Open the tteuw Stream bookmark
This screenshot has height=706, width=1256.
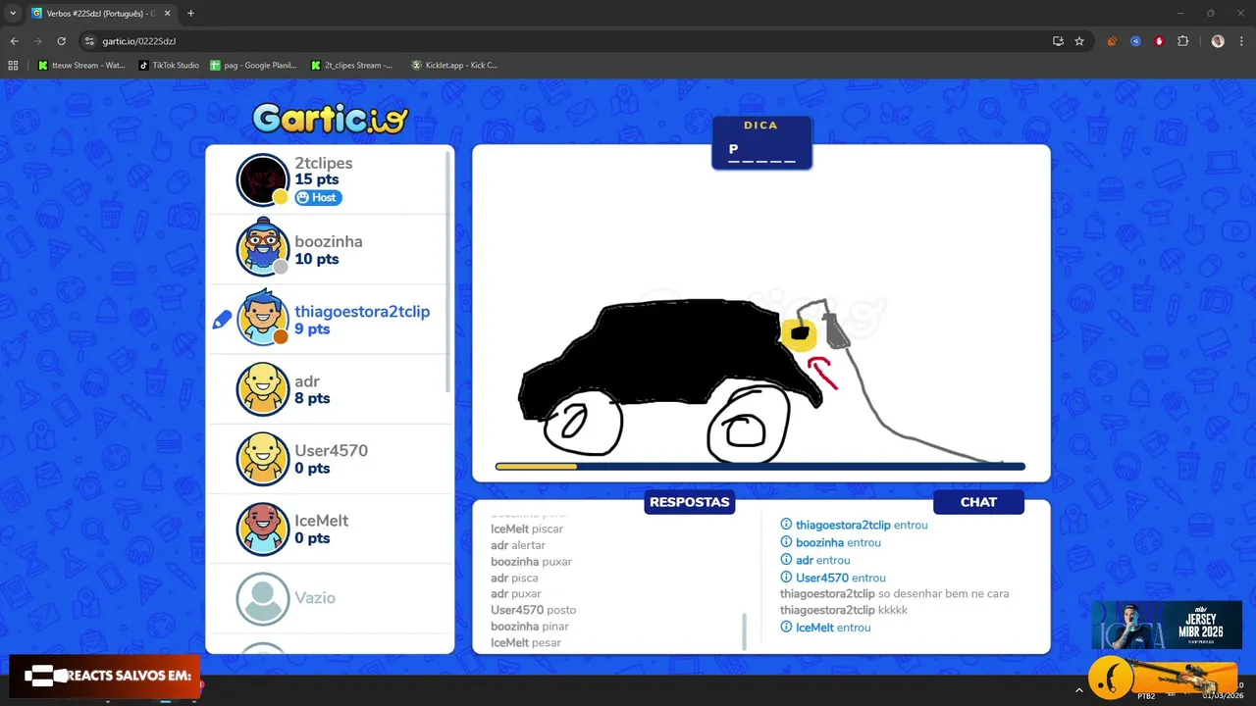[82, 66]
